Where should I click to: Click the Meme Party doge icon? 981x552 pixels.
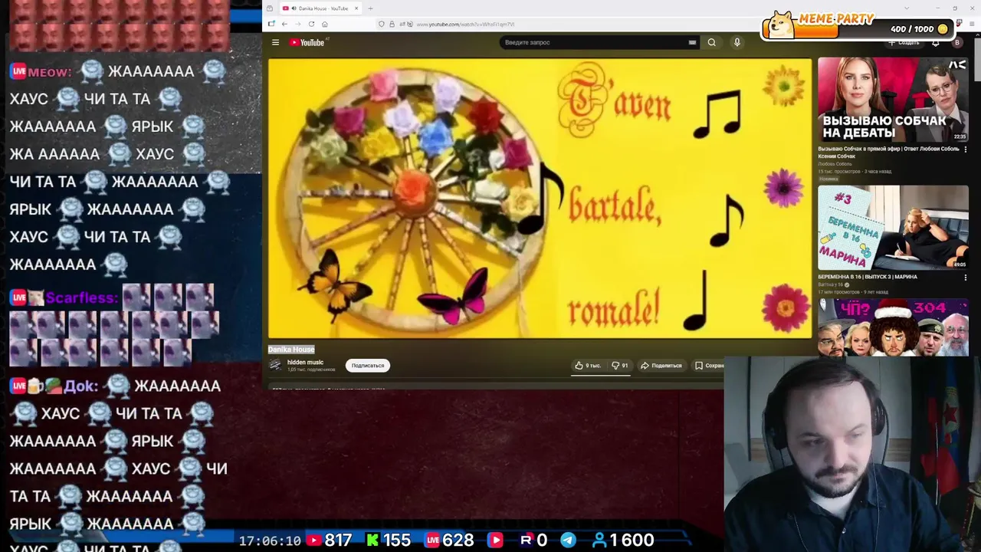(x=781, y=25)
